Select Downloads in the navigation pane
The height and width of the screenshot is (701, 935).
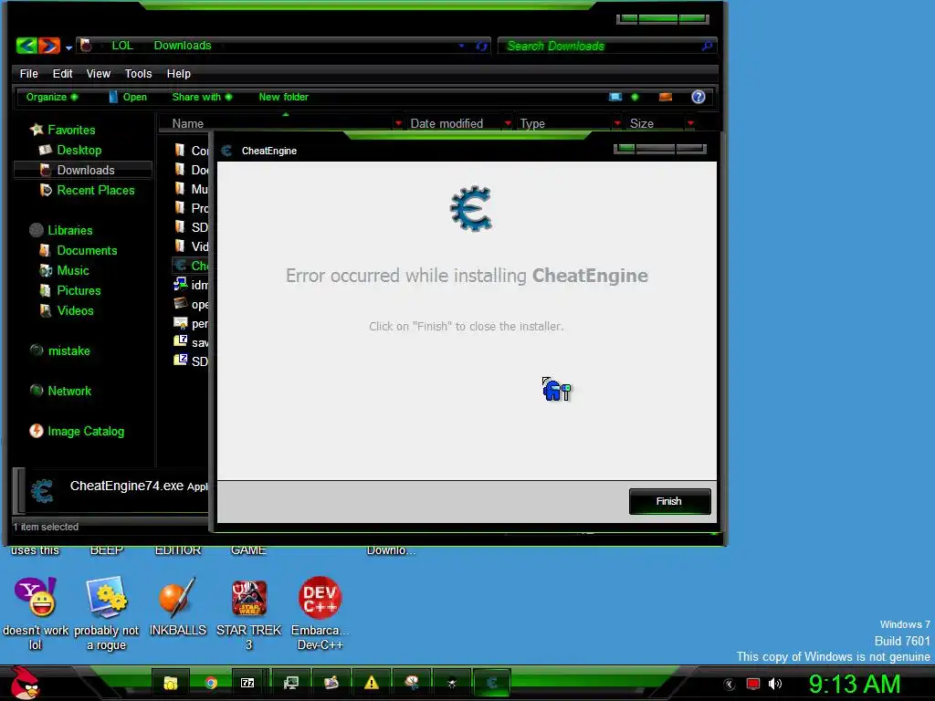click(85, 170)
